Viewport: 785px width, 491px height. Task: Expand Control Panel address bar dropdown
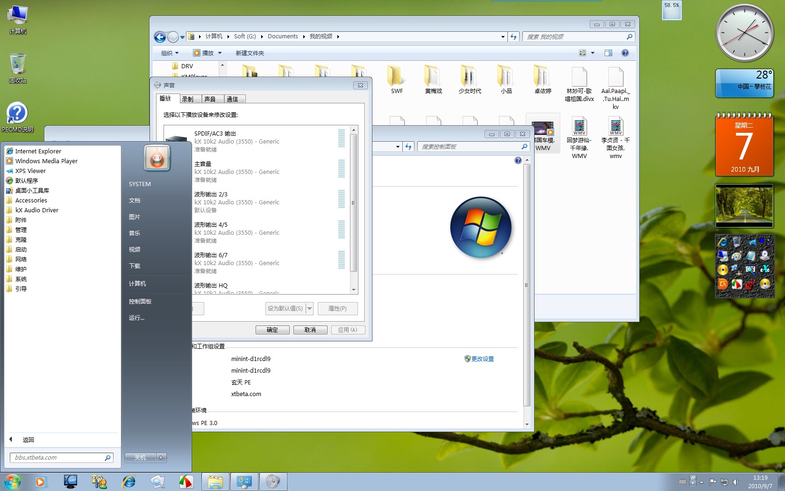[398, 147]
